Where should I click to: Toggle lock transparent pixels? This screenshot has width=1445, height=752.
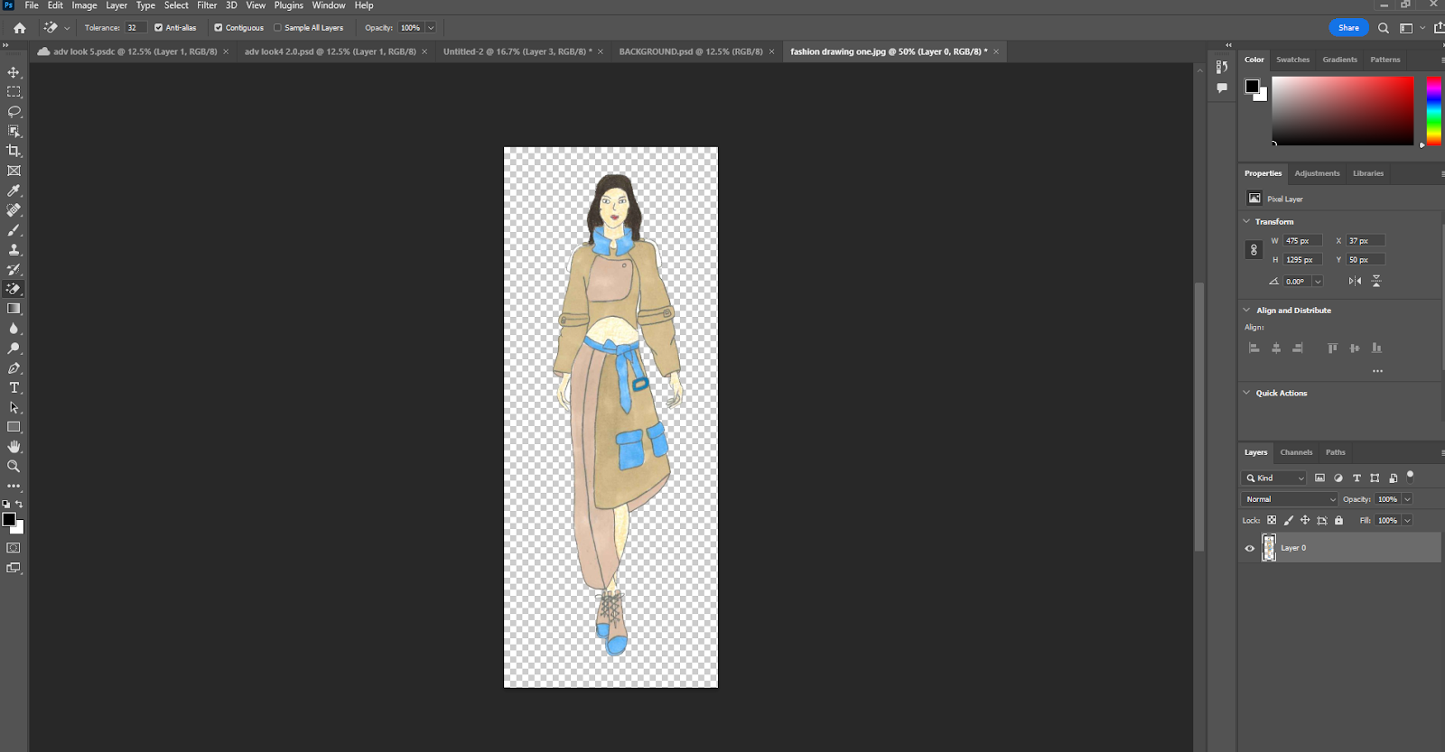point(1272,520)
